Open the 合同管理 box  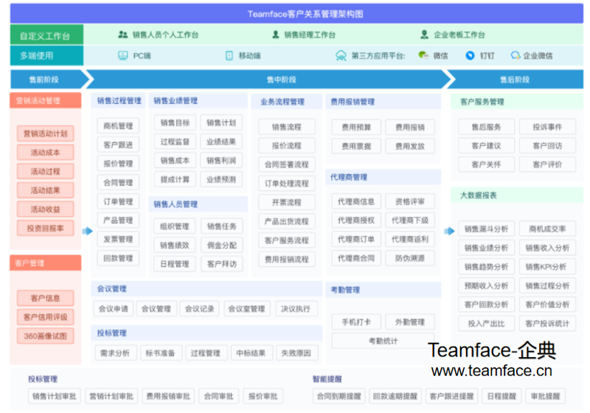pos(118,182)
